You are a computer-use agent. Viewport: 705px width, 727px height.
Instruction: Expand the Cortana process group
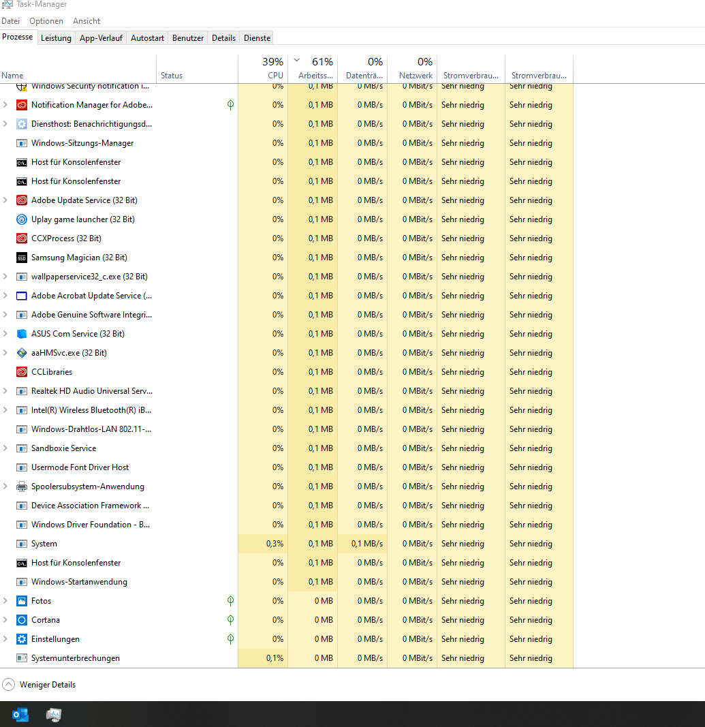5,620
